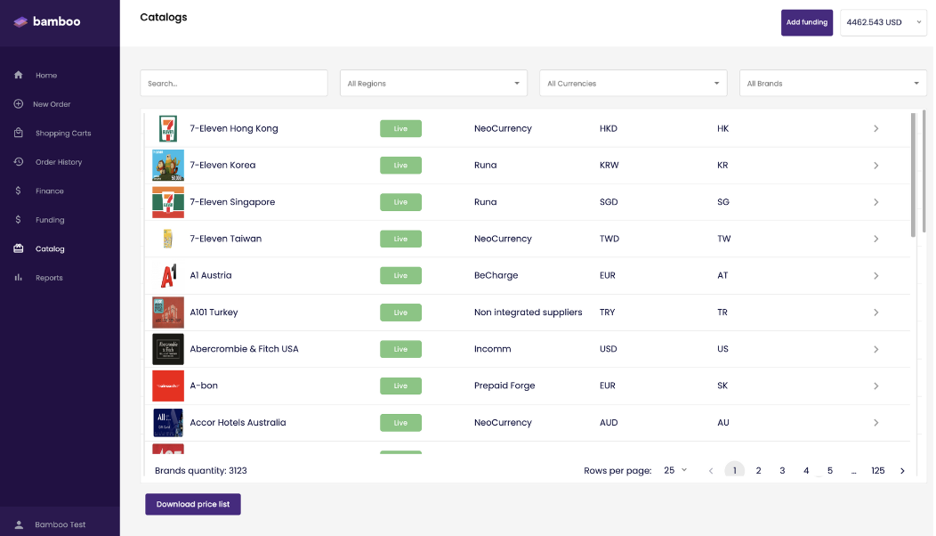Select the 7-Eleven Taiwan brand name
This screenshot has width=936, height=536.
(226, 239)
